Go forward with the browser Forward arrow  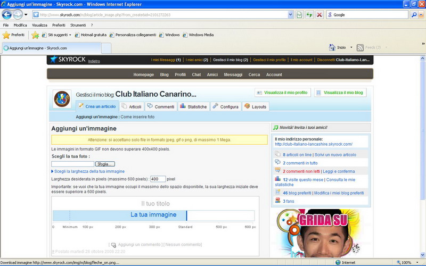[18, 14]
